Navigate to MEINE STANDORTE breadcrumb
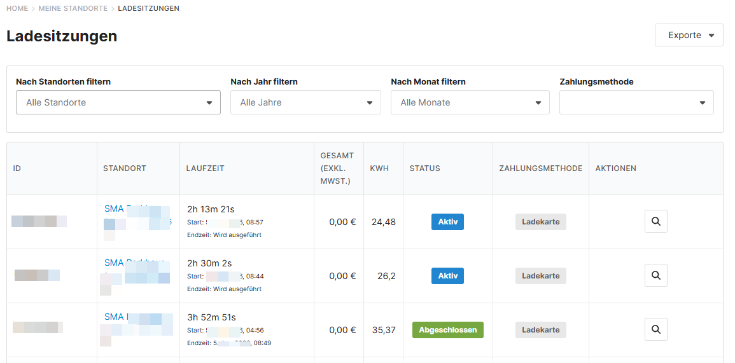The width and height of the screenshot is (735, 363). (73, 8)
